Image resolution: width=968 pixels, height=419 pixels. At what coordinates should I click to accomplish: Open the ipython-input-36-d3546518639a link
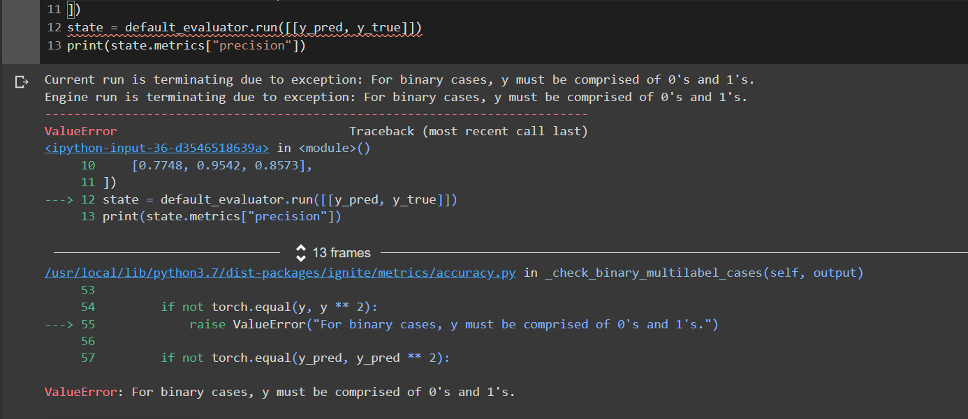click(x=156, y=148)
